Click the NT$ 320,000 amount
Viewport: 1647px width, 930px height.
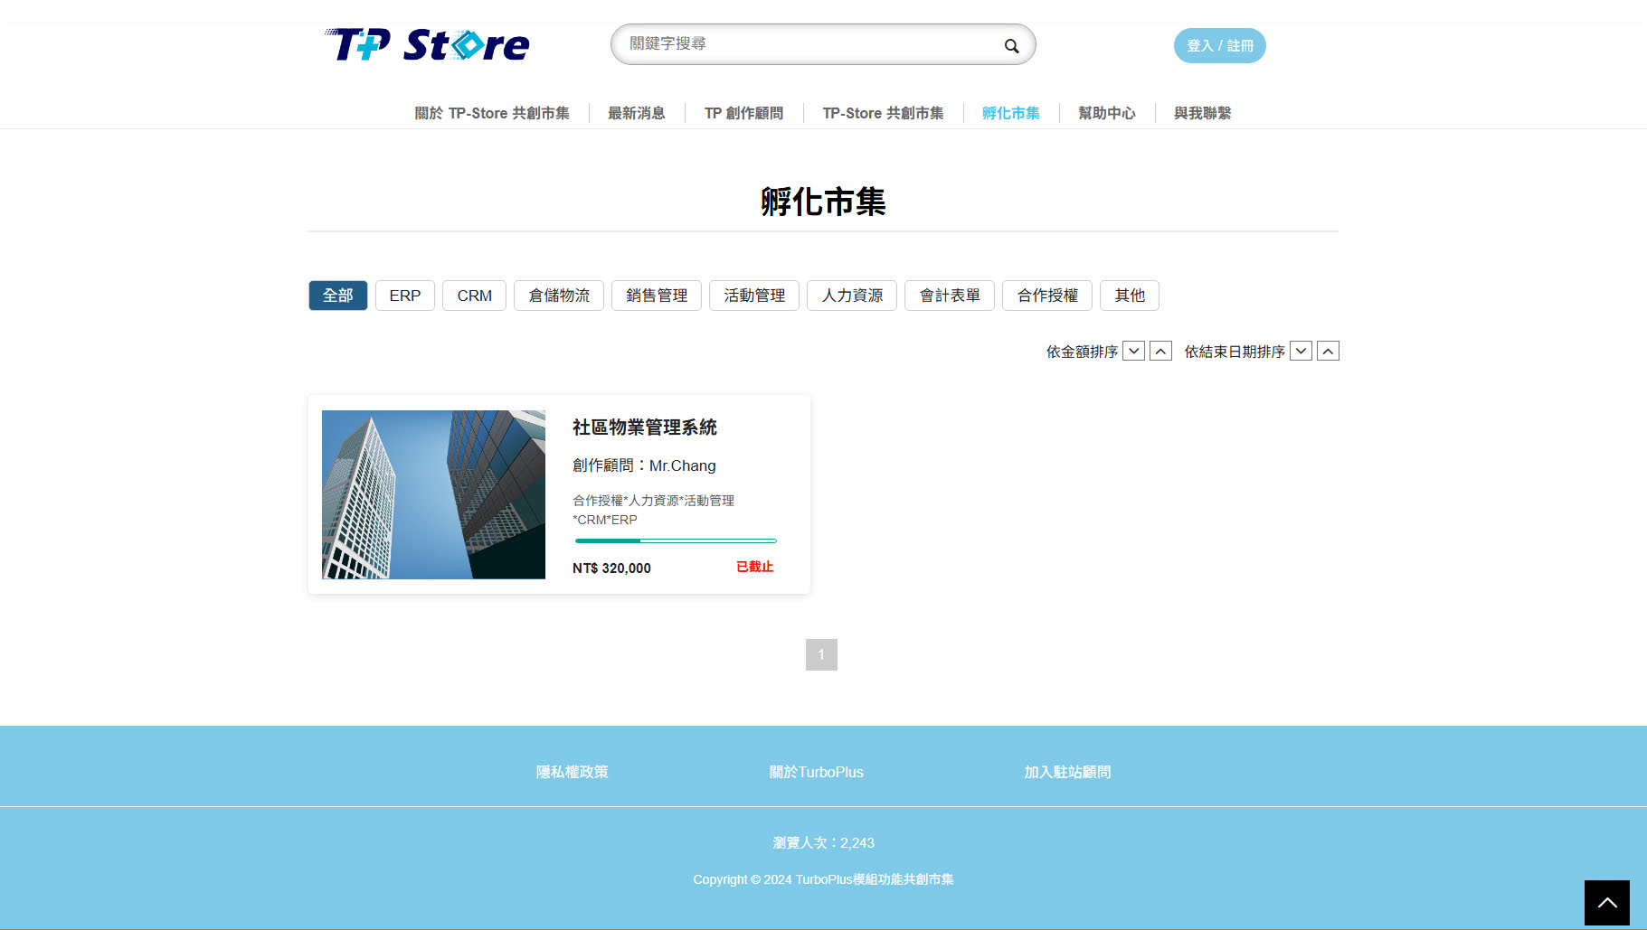611,568
